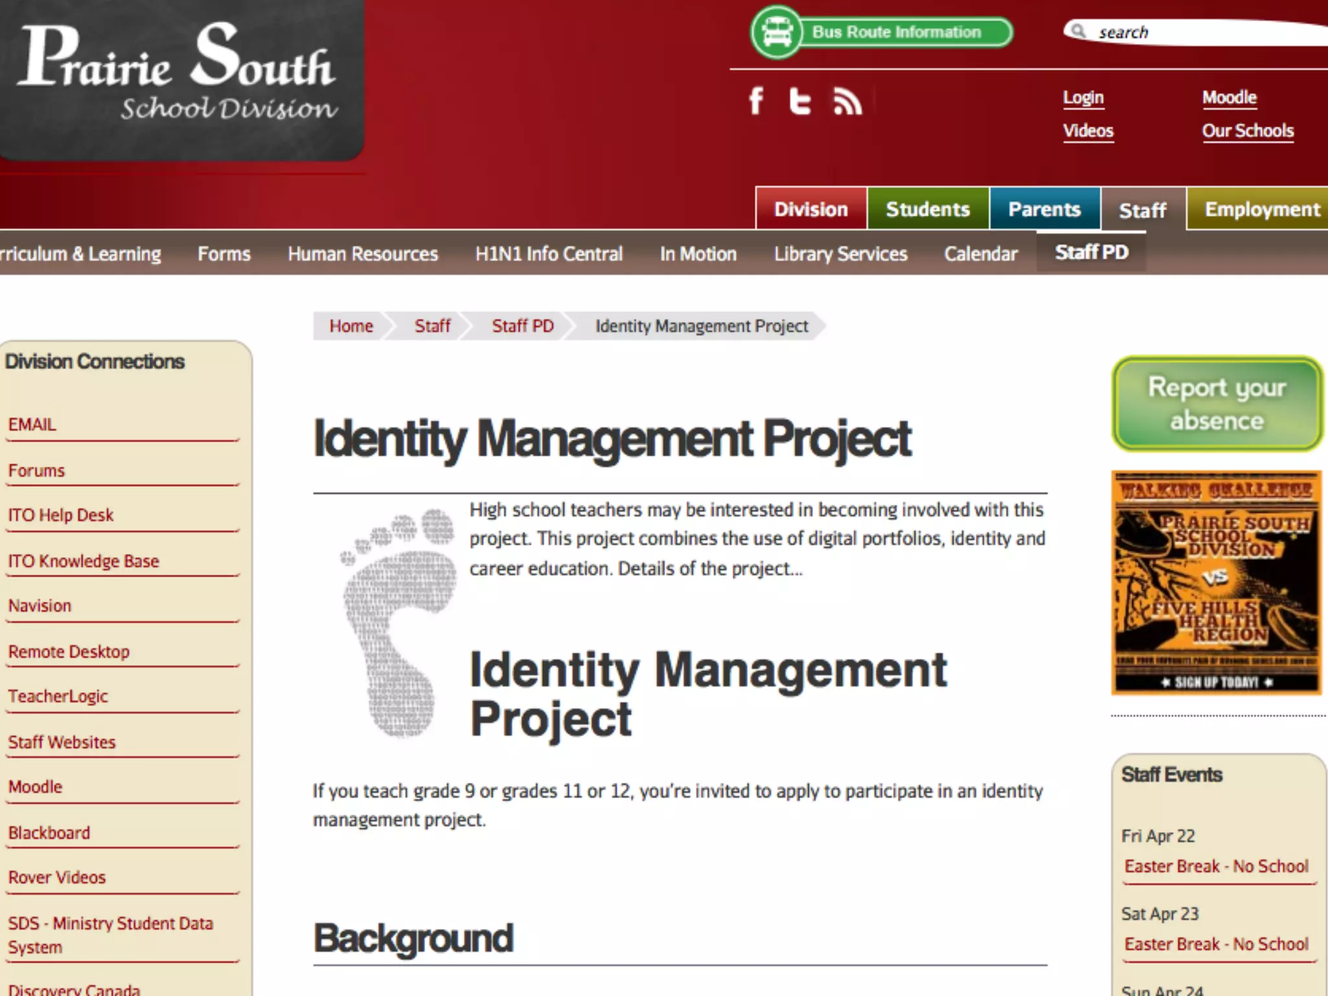Click the green bus icon
Image resolution: width=1328 pixels, height=996 pixels.
pyautogui.click(x=776, y=32)
